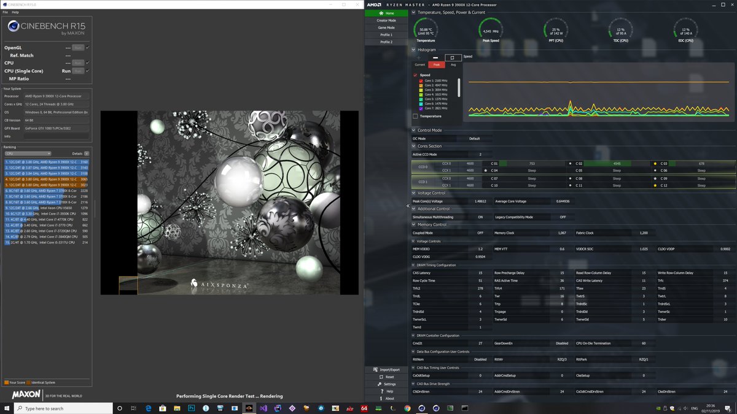Select ranking entry 1 with score 3160
Image resolution: width=737 pixels, height=414 pixels.
47,162
